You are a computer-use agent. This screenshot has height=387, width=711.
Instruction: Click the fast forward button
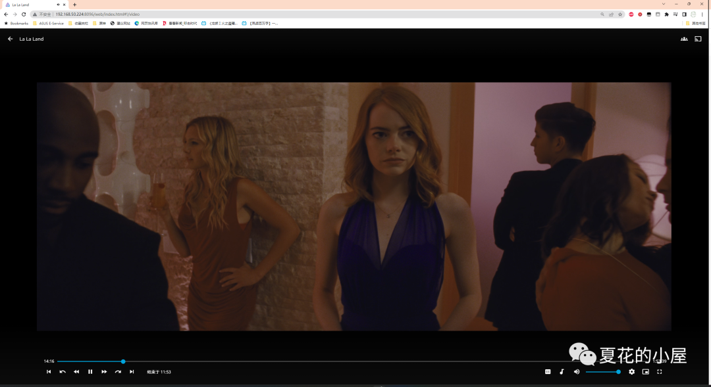click(x=104, y=372)
